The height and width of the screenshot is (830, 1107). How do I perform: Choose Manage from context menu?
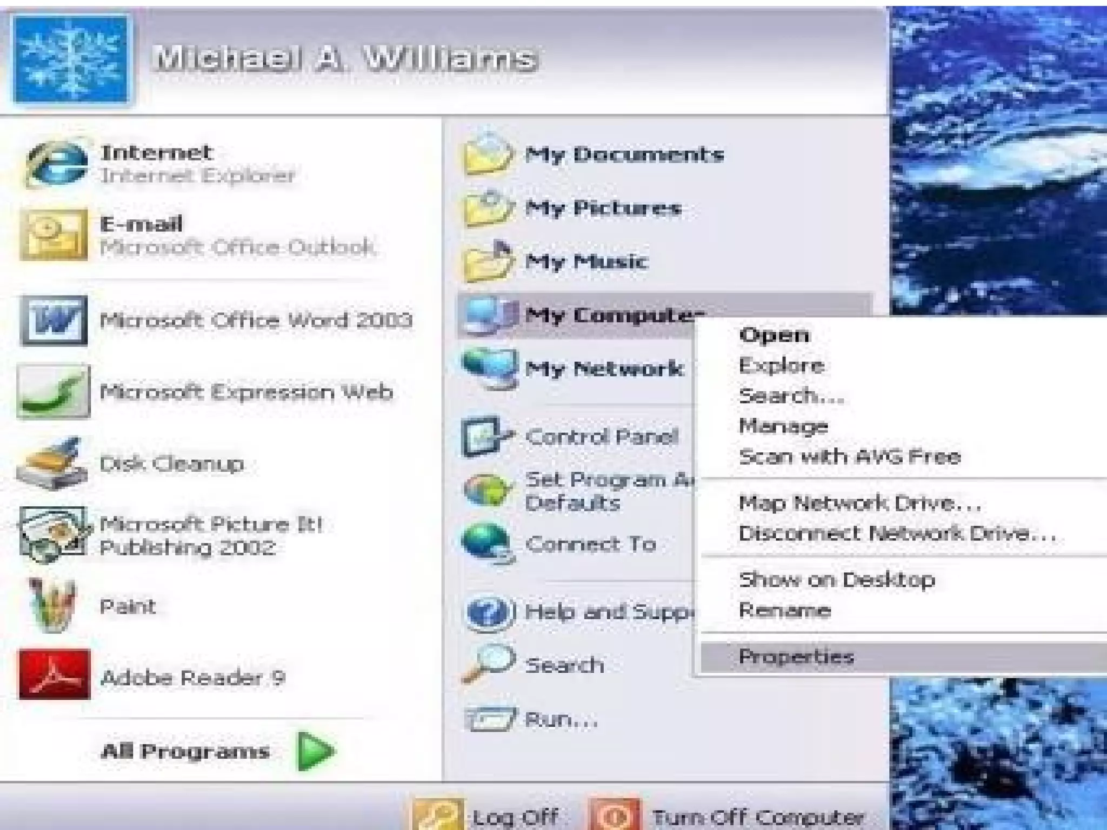point(783,426)
